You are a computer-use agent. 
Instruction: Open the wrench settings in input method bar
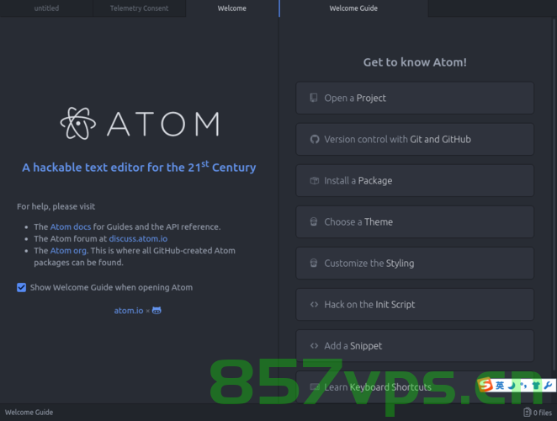click(x=548, y=386)
